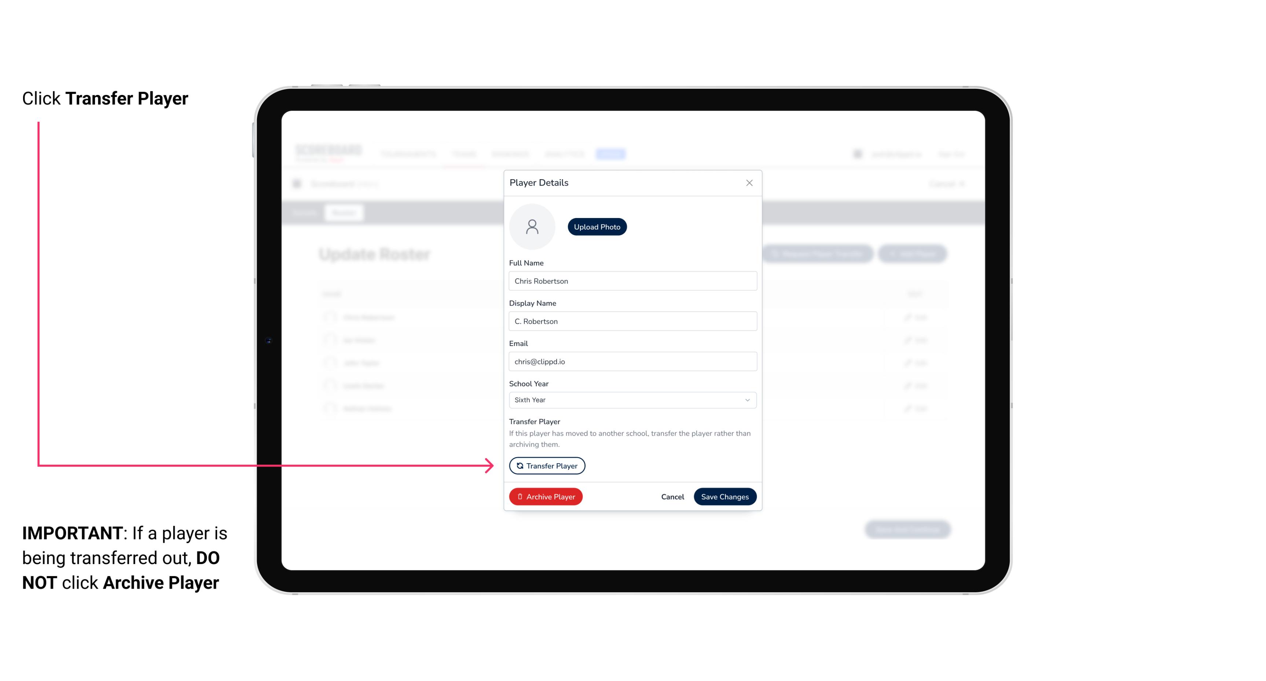This screenshot has width=1266, height=681.
Task: Click the Email input field
Action: (x=632, y=361)
